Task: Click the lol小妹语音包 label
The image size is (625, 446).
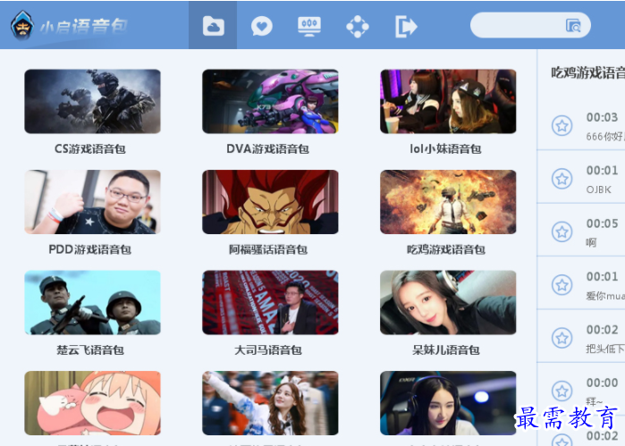Action: (445, 149)
